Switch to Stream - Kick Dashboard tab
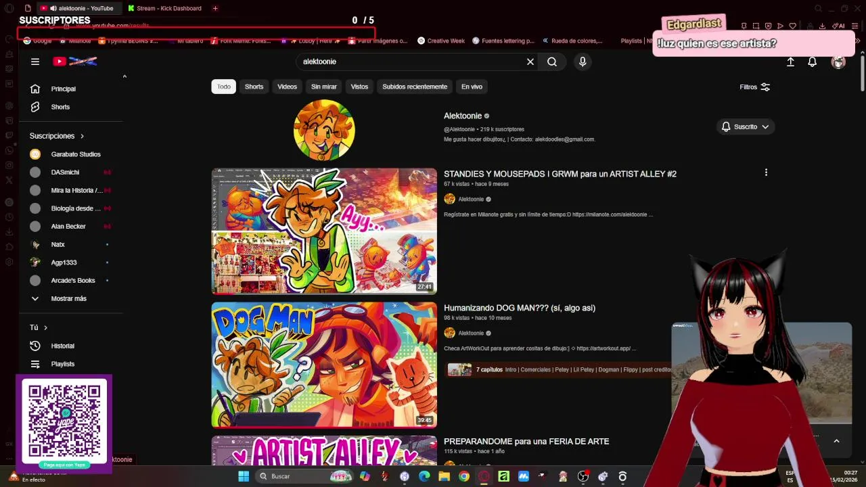This screenshot has width=866, height=487. point(166,8)
